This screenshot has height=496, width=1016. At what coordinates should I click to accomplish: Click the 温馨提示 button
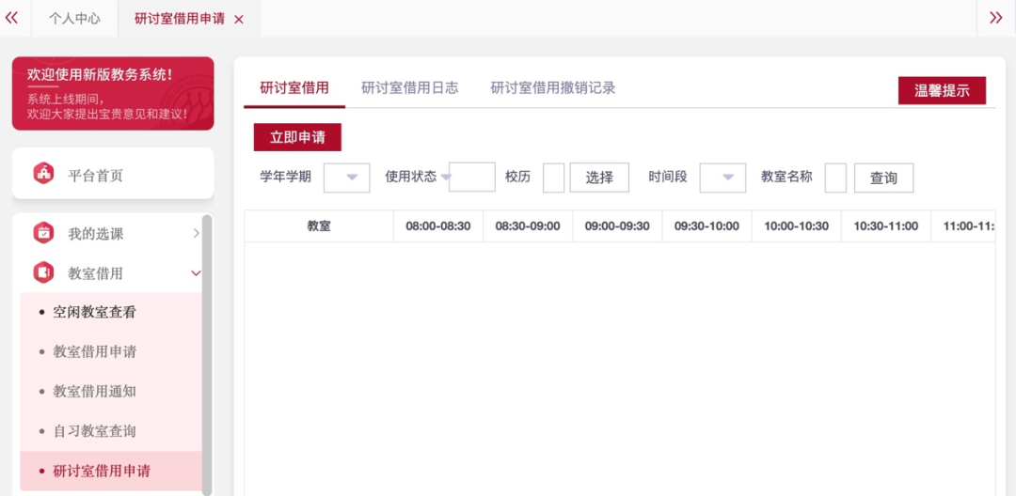point(942,90)
